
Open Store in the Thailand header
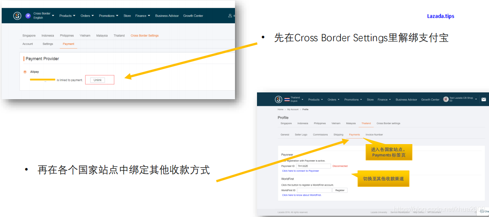(370, 100)
